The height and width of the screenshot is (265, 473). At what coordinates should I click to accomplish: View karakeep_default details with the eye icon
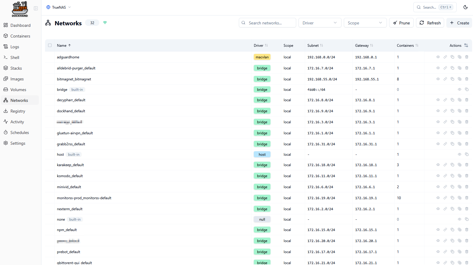(x=438, y=165)
